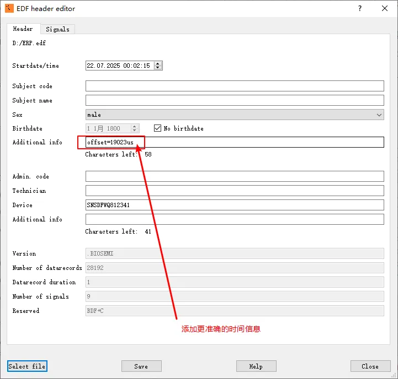
Task: Click the Technician input field
Action: (234, 191)
